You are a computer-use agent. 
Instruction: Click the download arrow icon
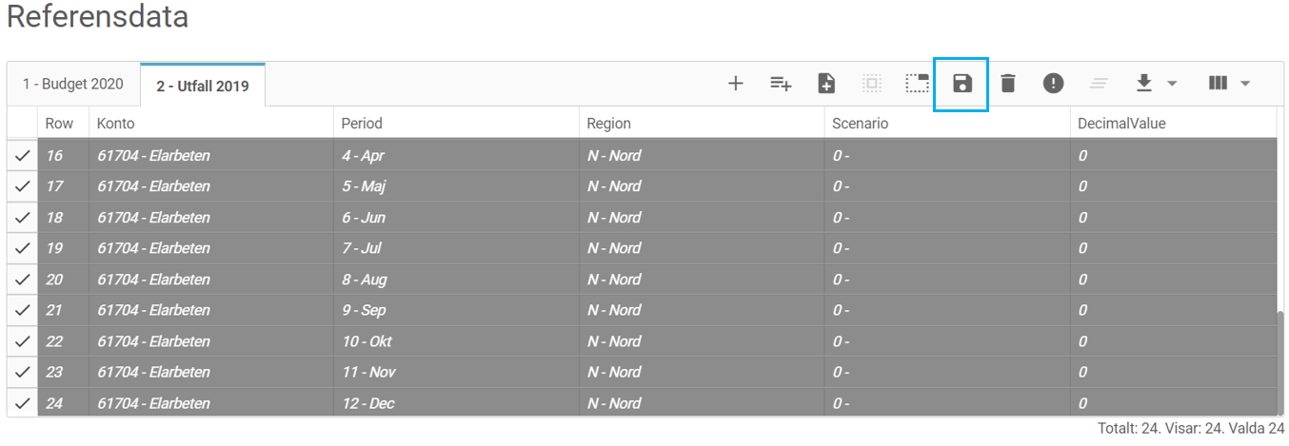coord(1144,84)
